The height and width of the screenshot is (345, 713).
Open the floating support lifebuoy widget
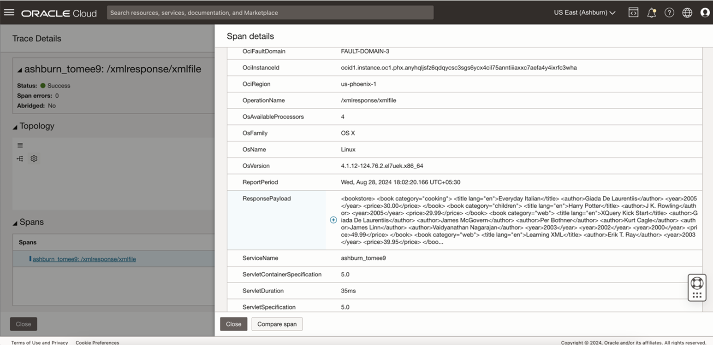pos(697,287)
